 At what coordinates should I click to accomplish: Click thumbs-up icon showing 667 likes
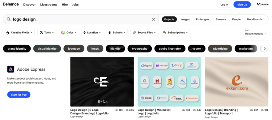click(252, 110)
